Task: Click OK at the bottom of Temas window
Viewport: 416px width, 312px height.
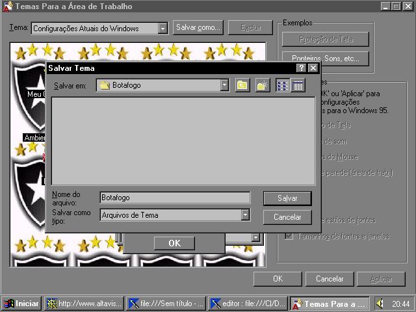Action: pos(278,279)
